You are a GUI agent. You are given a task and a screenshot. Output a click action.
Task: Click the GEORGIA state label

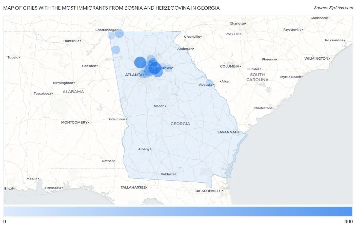click(x=180, y=124)
